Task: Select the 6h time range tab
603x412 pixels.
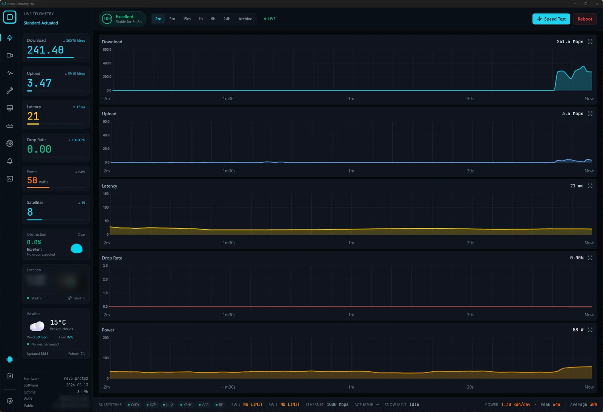Action: 213,19
